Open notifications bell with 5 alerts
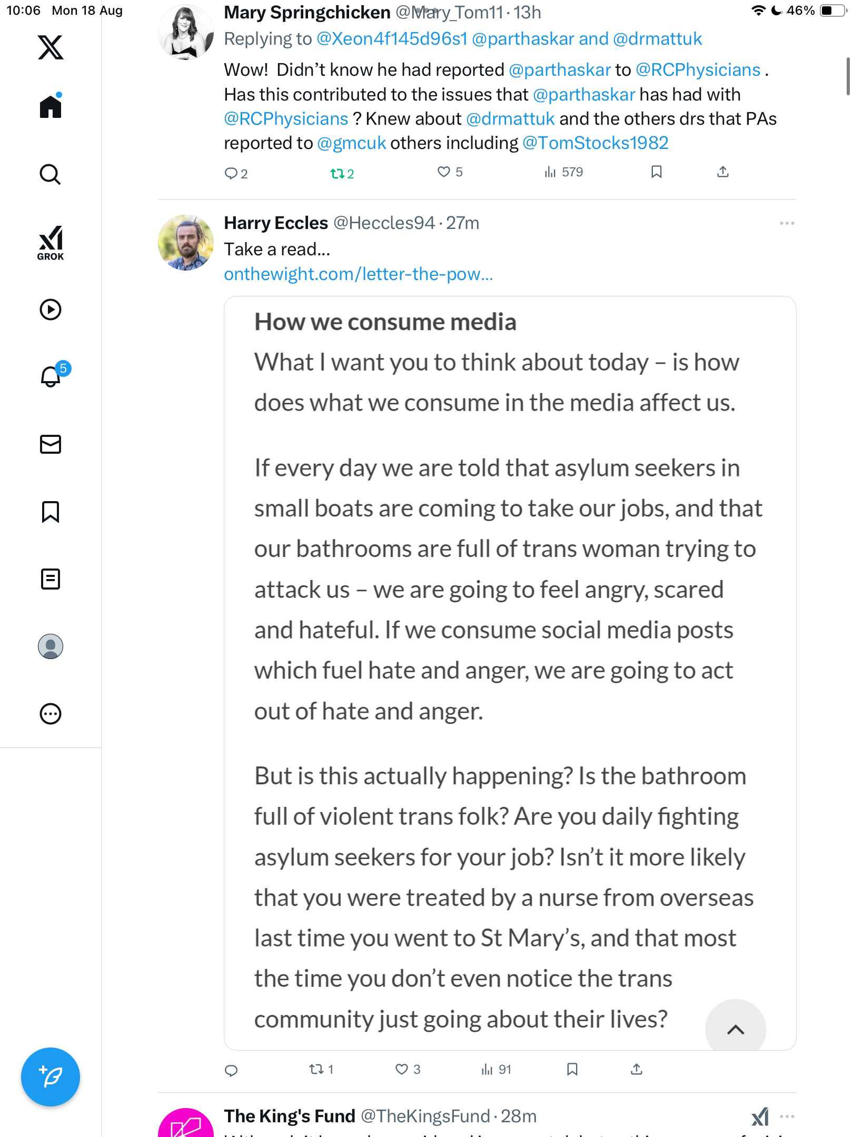 click(x=51, y=376)
